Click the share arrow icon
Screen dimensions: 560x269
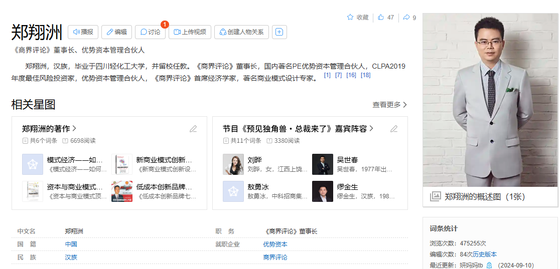click(406, 18)
